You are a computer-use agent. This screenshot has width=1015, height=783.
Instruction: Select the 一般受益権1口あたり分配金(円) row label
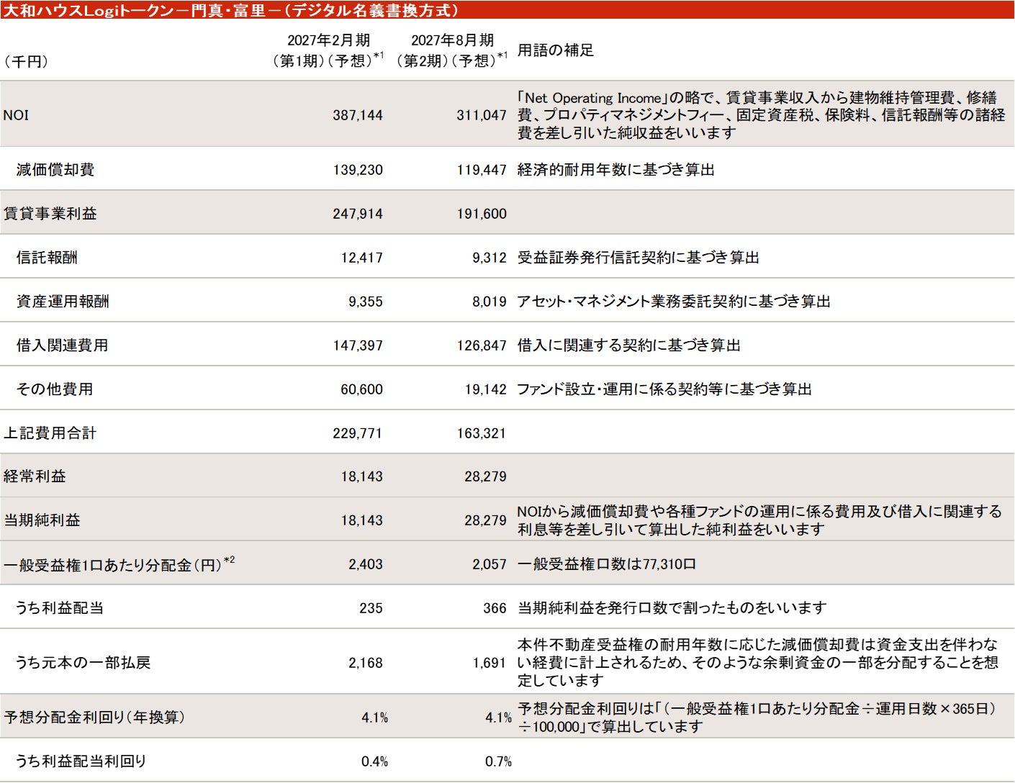click(119, 564)
